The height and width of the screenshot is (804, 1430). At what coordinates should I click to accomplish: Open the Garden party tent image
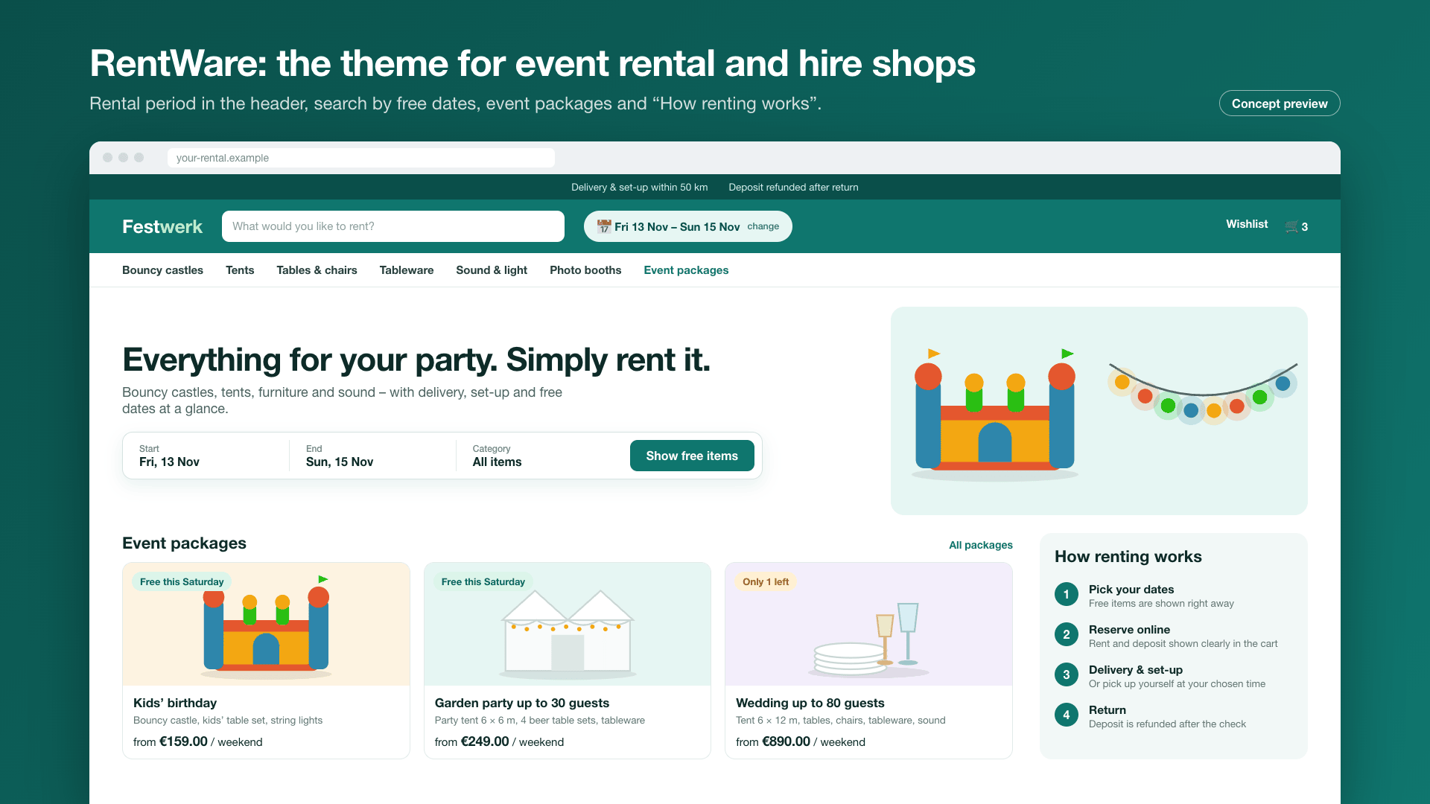click(x=568, y=624)
